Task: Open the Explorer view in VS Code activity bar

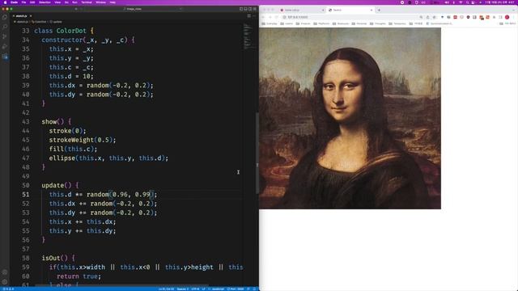Action: pos(5,17)
